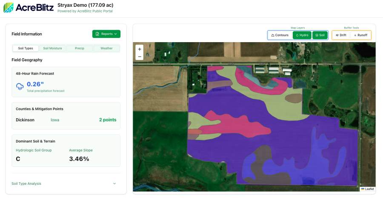Click the '48-Hour Rain Forecast' card title
The height and width of the screenshot is (198, 383).
pyautogui.click(x=35, y=74)
